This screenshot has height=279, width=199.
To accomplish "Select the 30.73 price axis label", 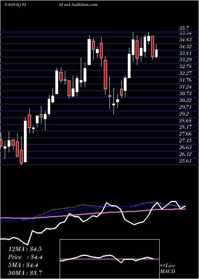I will coord(185,94).
